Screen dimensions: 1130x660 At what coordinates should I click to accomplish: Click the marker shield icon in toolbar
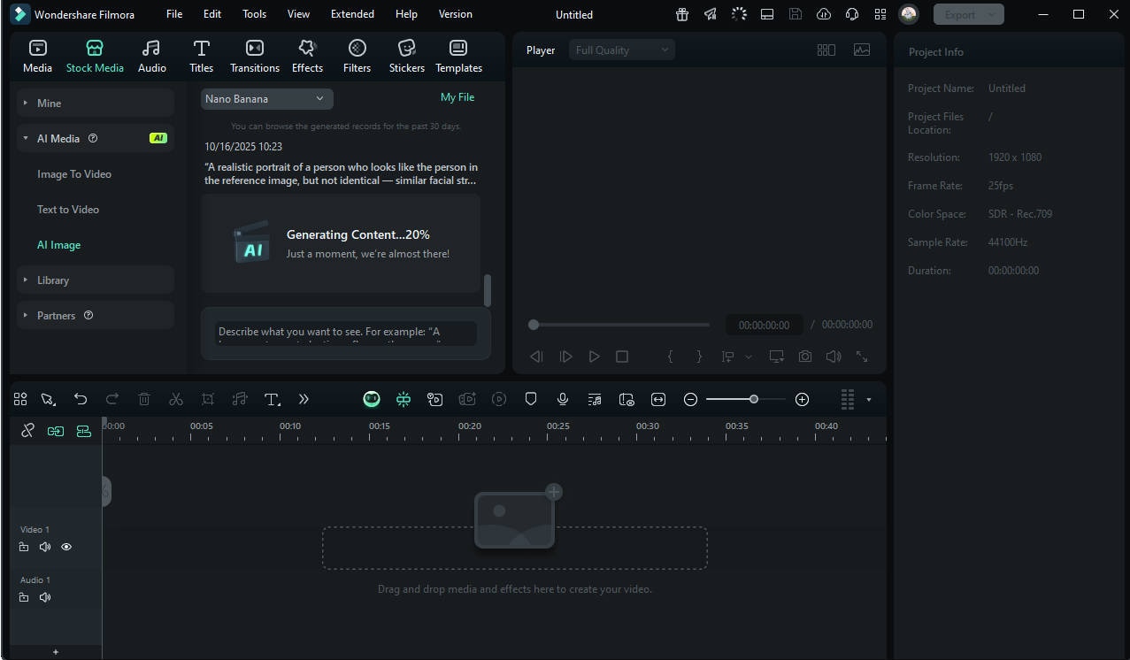pos(531,399)
